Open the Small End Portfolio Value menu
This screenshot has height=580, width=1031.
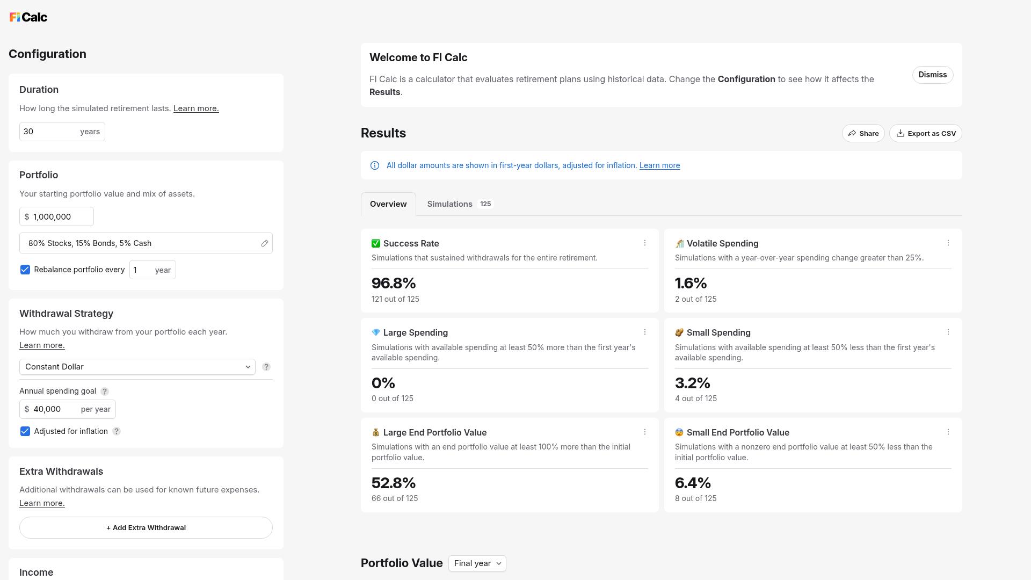pos(948,432)
